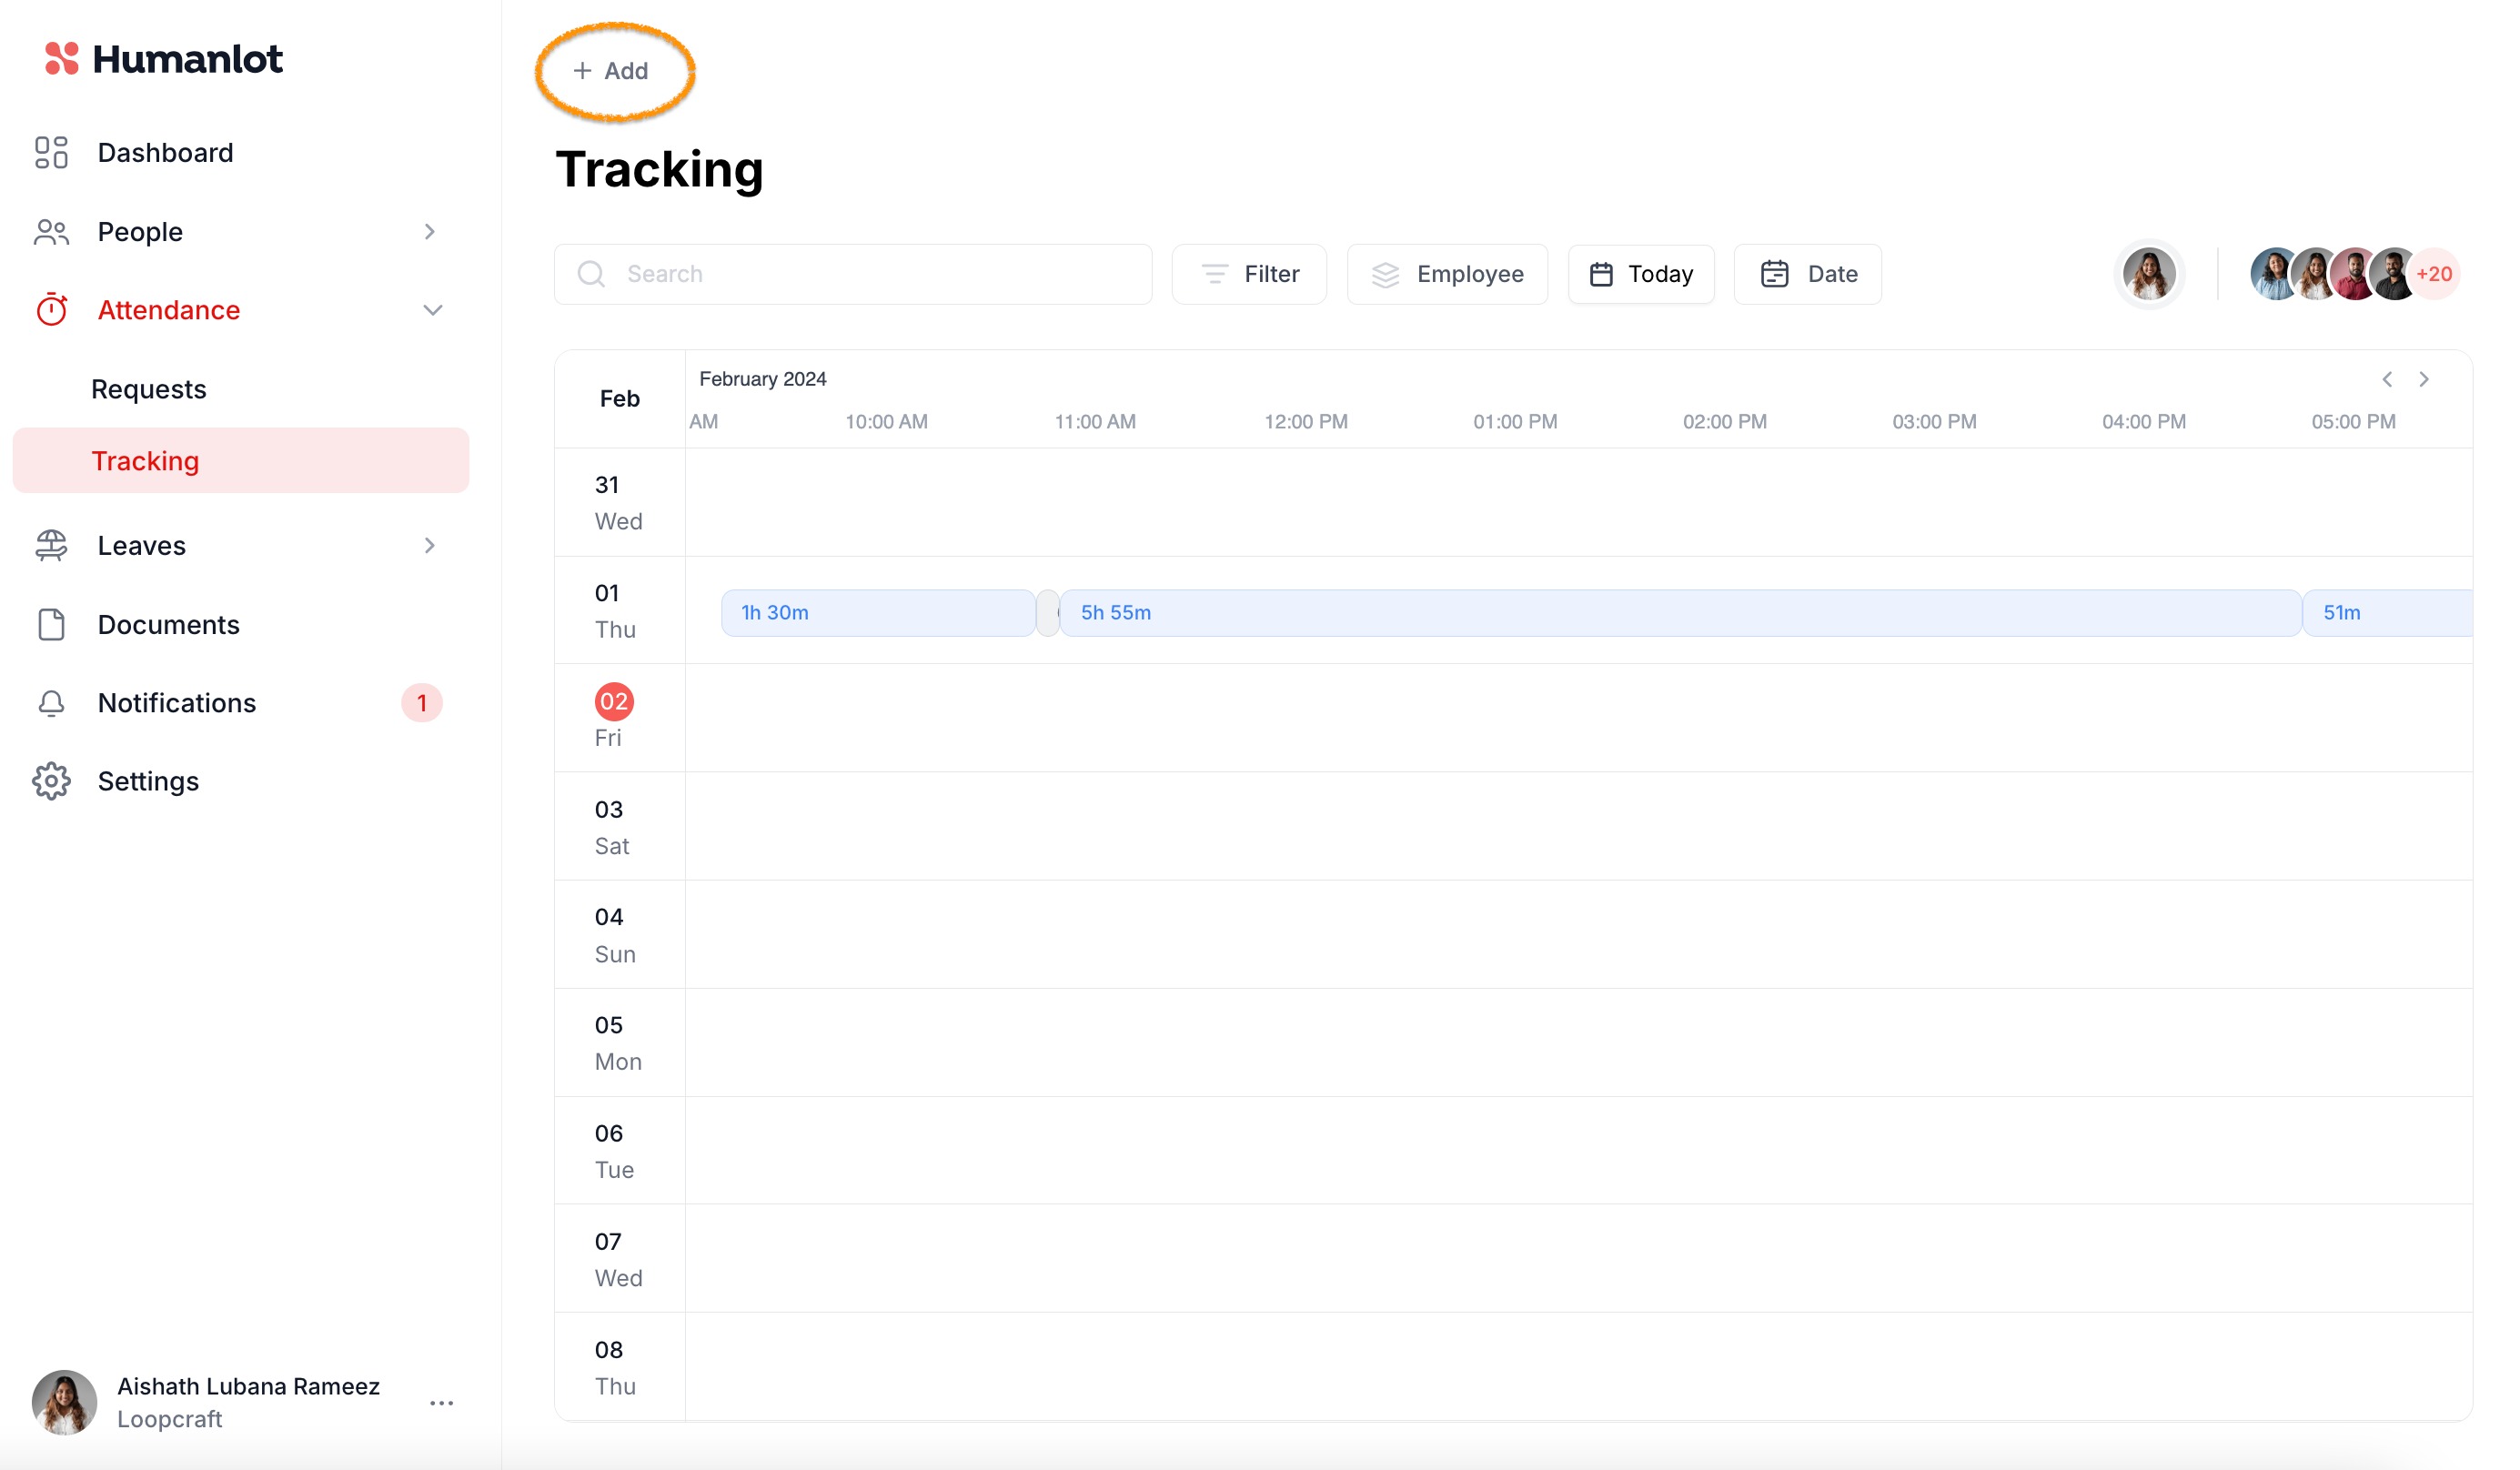Collapse the Attendance section chevron
The width and height of the screenshot is (2520, 1470).
[x=432, y=310]
